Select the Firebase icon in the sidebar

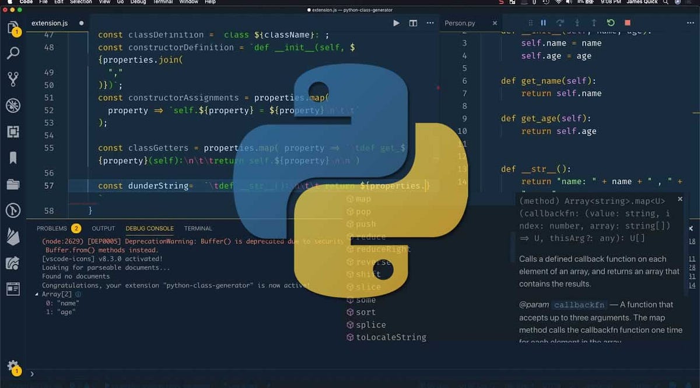click(x=13, y=237)
